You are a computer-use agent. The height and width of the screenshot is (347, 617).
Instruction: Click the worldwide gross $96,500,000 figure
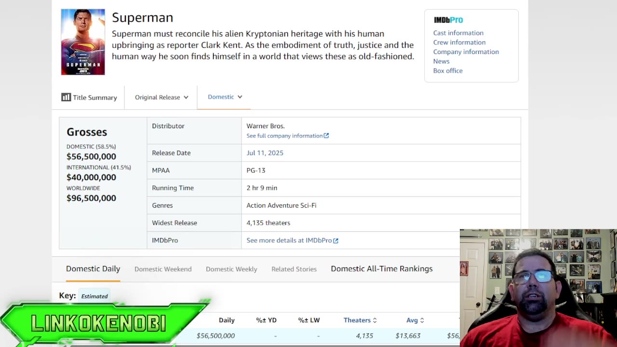tap(91, 198)
